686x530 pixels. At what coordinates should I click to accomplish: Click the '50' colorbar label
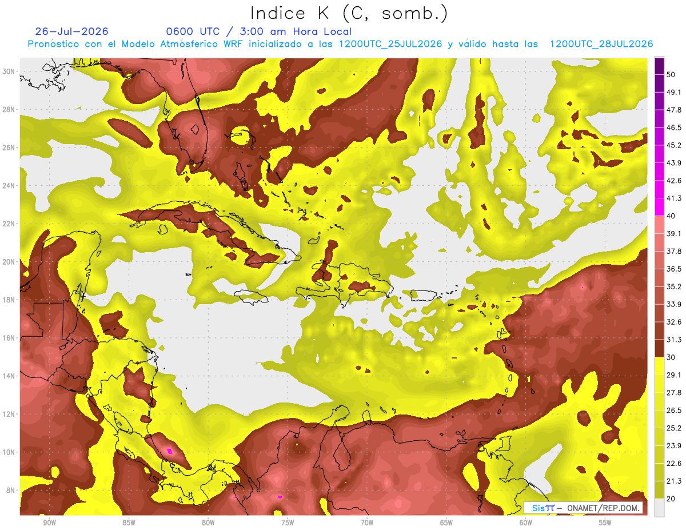click(x=672, y=74)
